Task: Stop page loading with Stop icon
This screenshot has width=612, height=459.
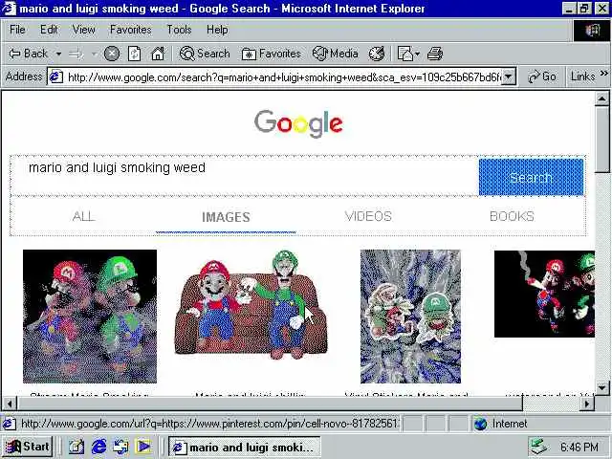Action: click(112, 54)
